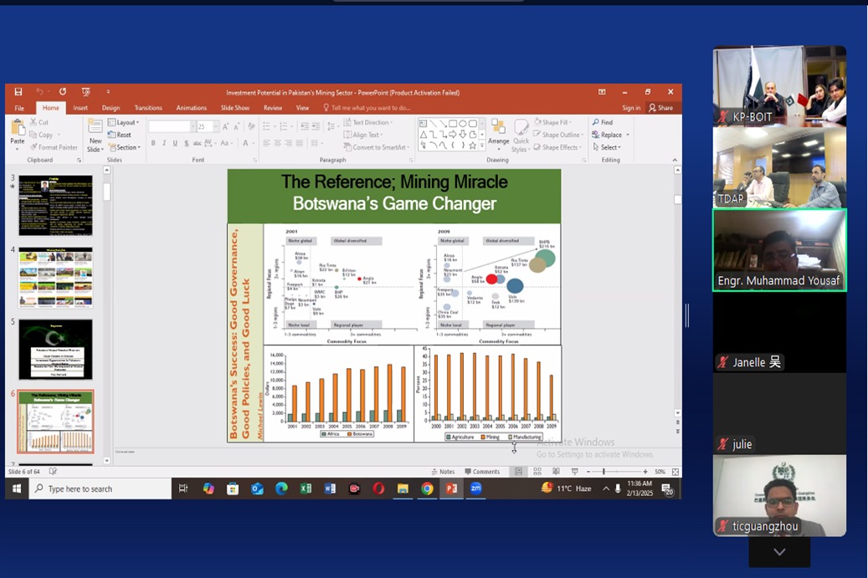Click the New Slide icon
Image resolution: width=868 pixels, height=578 pixels.
click(x=95, y=134)
